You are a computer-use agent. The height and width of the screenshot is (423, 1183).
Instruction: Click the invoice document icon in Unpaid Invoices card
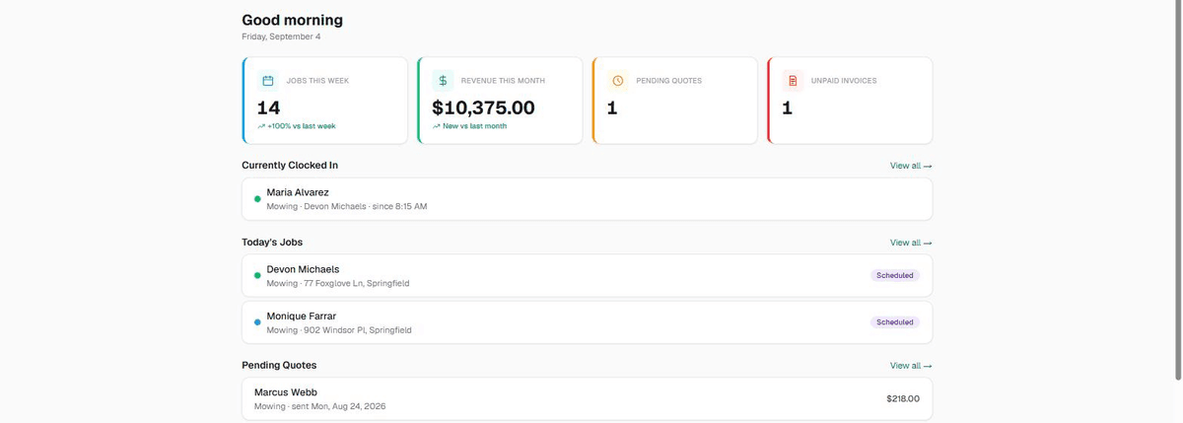[x=793, y=81]
